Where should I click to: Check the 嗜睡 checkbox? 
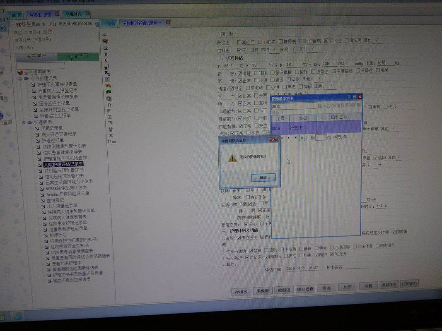tap(256, 73)
